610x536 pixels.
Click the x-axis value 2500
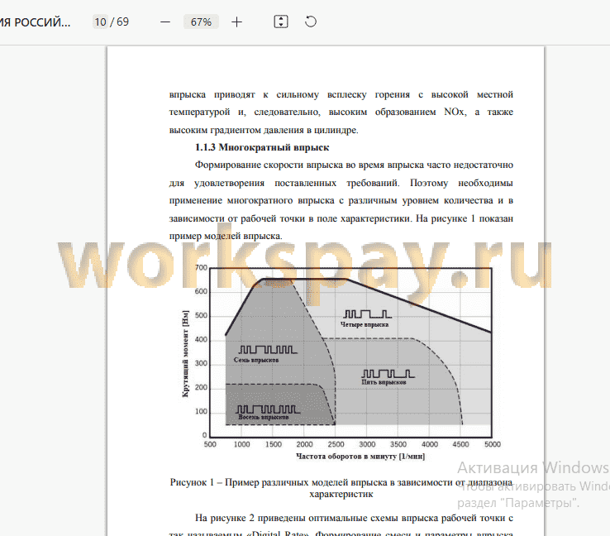click(336, 444)
